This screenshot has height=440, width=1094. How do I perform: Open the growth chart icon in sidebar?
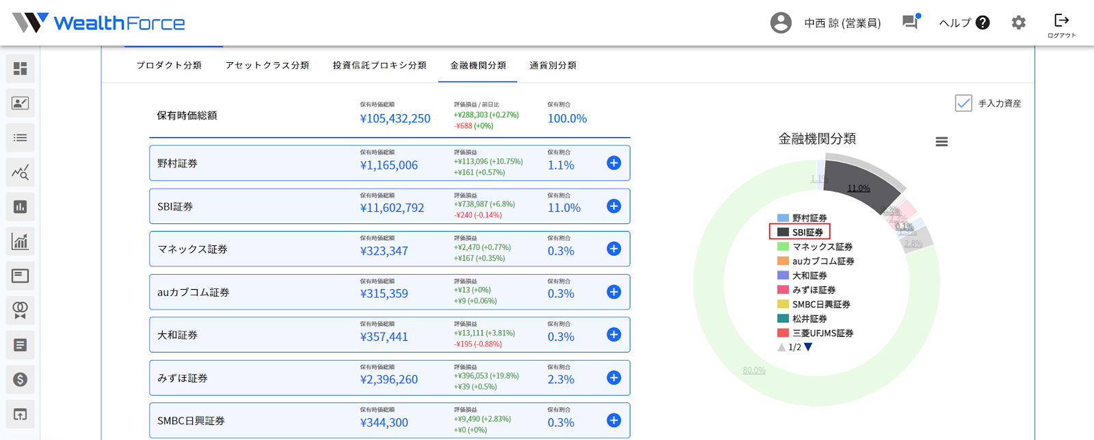pyautogui.click(x=20, y=241)
